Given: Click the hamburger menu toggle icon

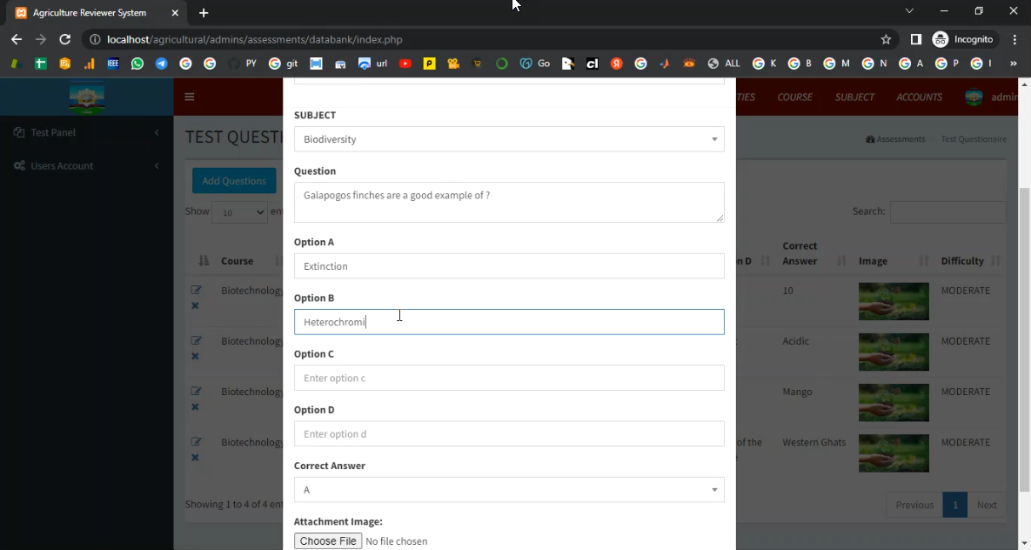Looking at the screenshot, I should pos(190,97).
